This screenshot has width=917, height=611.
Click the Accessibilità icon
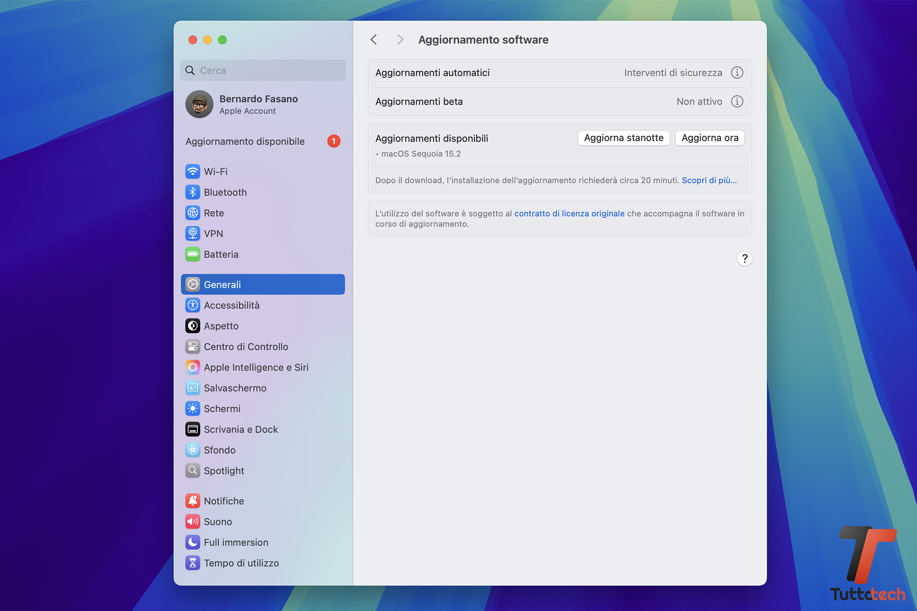192,305
